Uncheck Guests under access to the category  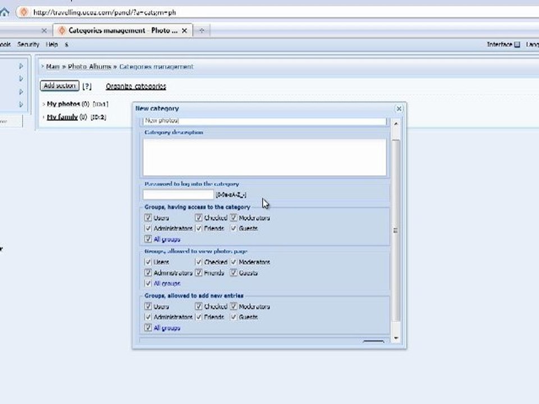click(234, 228)
